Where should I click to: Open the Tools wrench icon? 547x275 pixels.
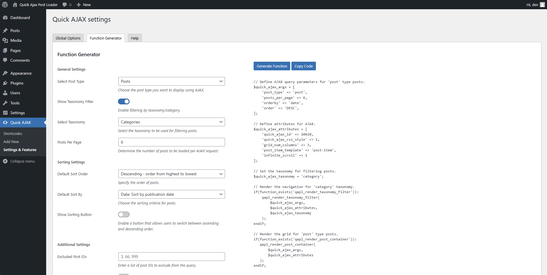pos(5,103)
